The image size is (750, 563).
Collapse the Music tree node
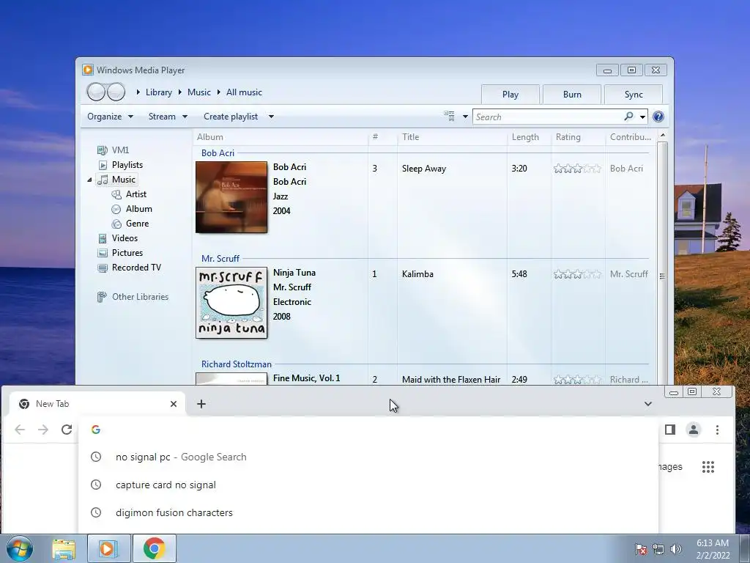point(89,180)
